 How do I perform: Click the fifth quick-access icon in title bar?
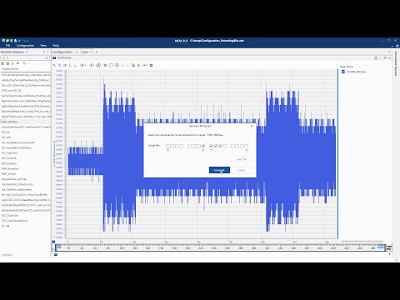19,41
